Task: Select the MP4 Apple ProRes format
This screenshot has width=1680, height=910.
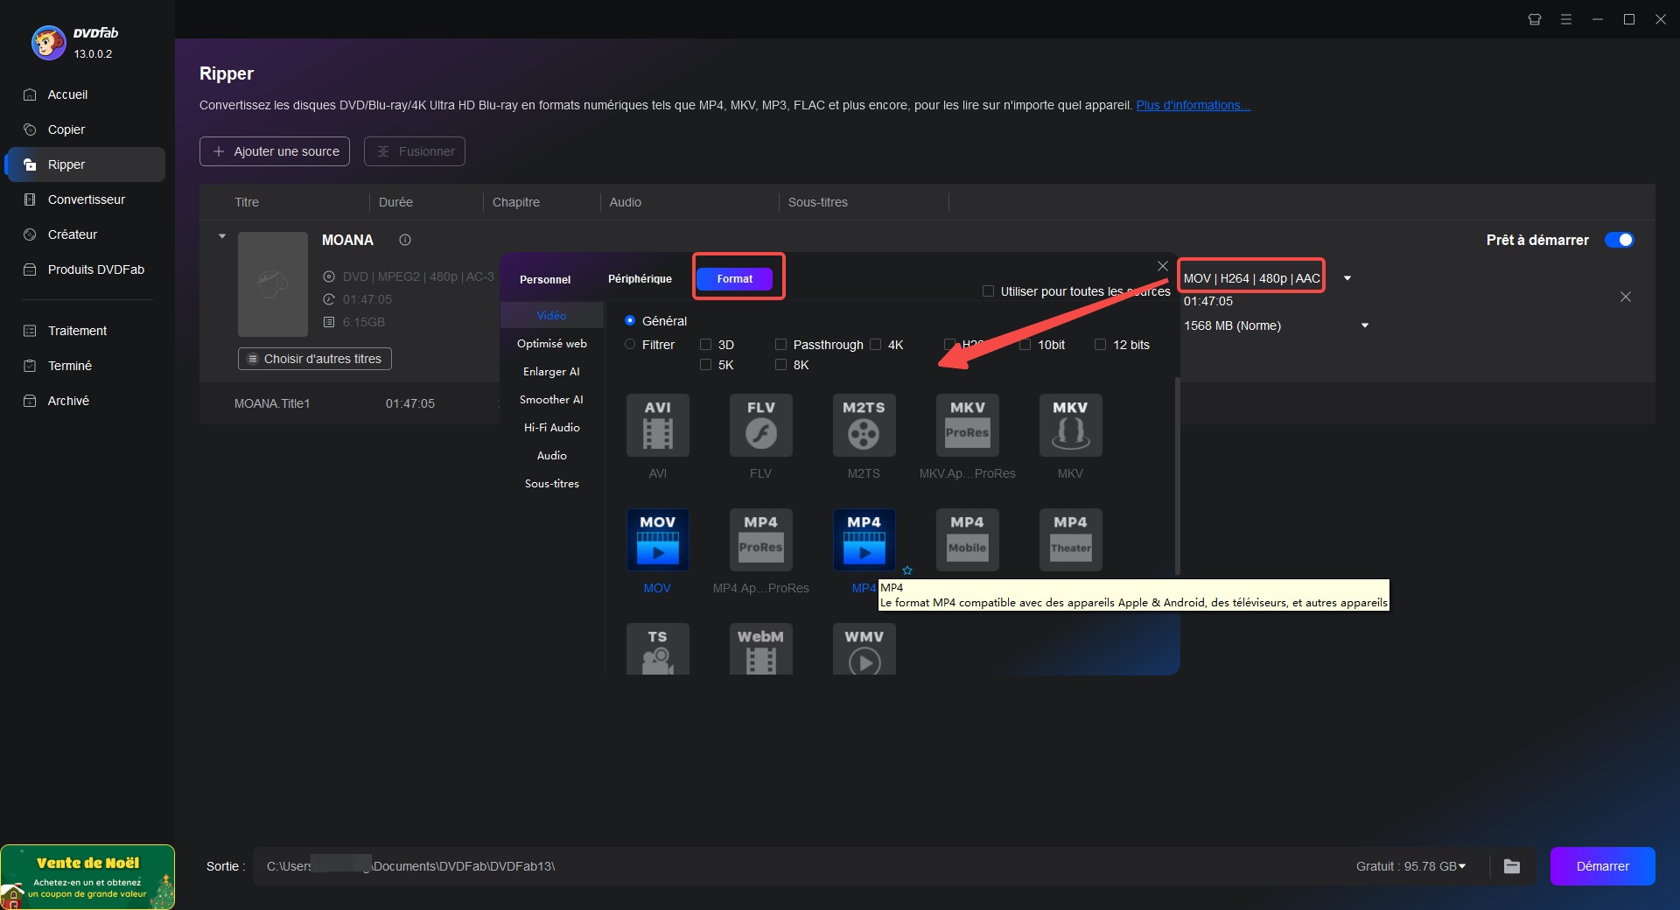Action: click(760, 540)
